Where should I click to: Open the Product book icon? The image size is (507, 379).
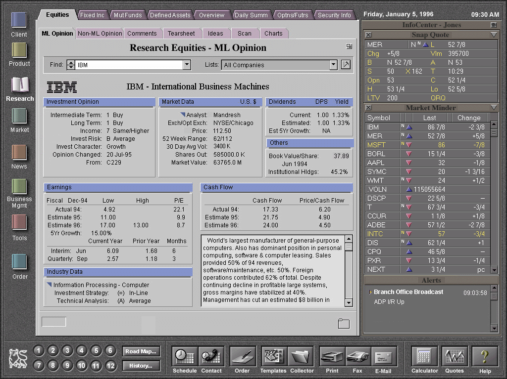pyautogui.click(x=19, y=50)
